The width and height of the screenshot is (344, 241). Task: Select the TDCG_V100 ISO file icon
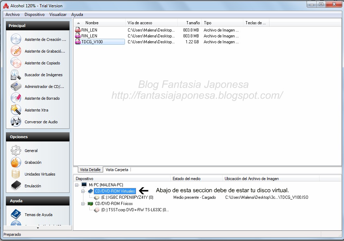coord(78,42)
